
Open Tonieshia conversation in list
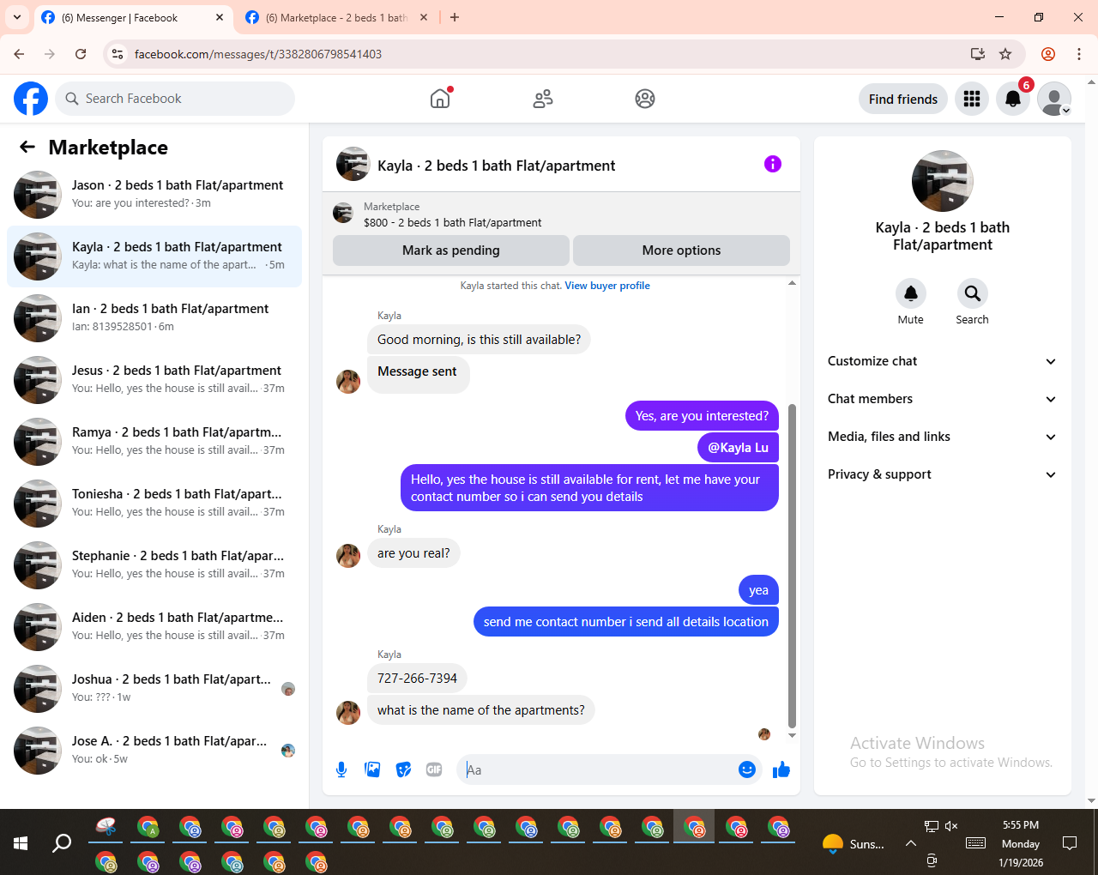click(154, 504)
